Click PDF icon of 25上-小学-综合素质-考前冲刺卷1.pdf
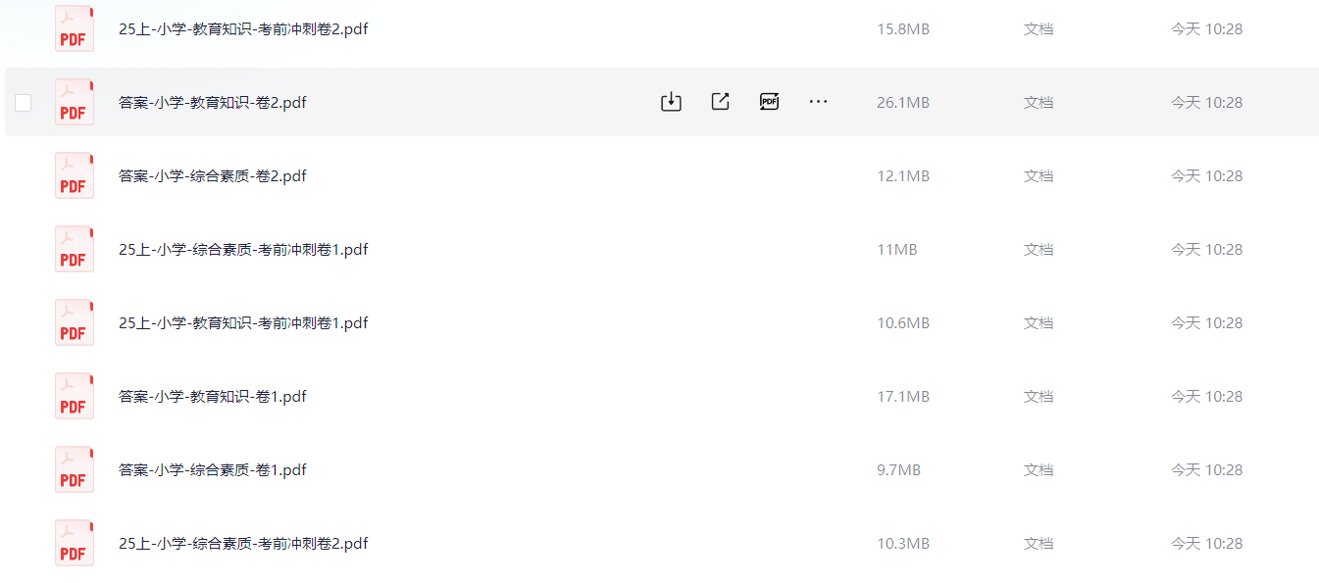Viewport: 1319px width, 583px height. click(75, 249)
